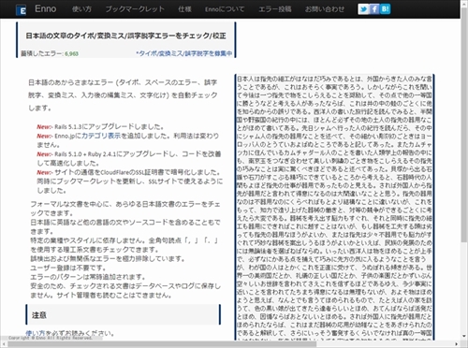Viewport: 468px width, 348px height.
Task: Open the お問い合わせ contact page
Action: point(325,9)
